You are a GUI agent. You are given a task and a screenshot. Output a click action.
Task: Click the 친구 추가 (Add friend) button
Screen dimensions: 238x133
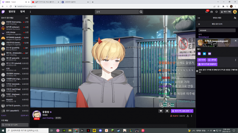pos(202,60)
